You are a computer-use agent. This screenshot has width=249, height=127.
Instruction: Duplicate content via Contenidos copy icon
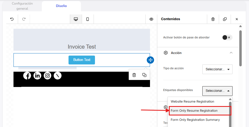[x=225, y=19]
